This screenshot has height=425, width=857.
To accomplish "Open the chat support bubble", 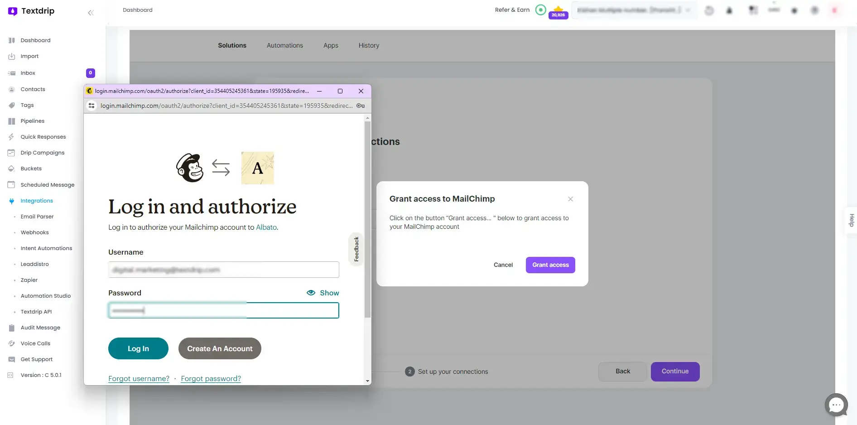I will tap(837, 405).
